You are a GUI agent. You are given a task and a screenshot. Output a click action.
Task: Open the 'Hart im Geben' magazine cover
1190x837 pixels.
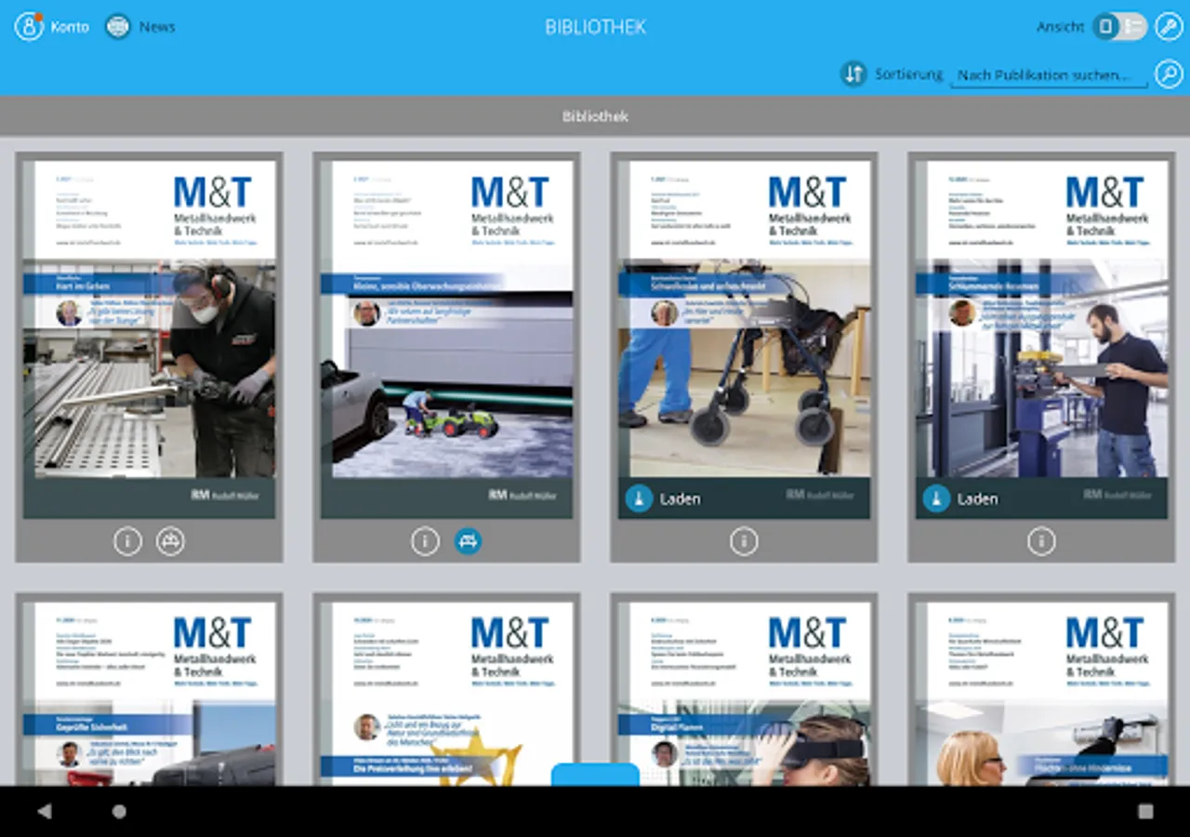pos(150,339)
